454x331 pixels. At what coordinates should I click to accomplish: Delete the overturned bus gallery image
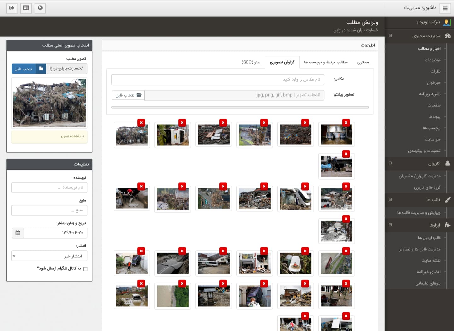pos(182,123)
